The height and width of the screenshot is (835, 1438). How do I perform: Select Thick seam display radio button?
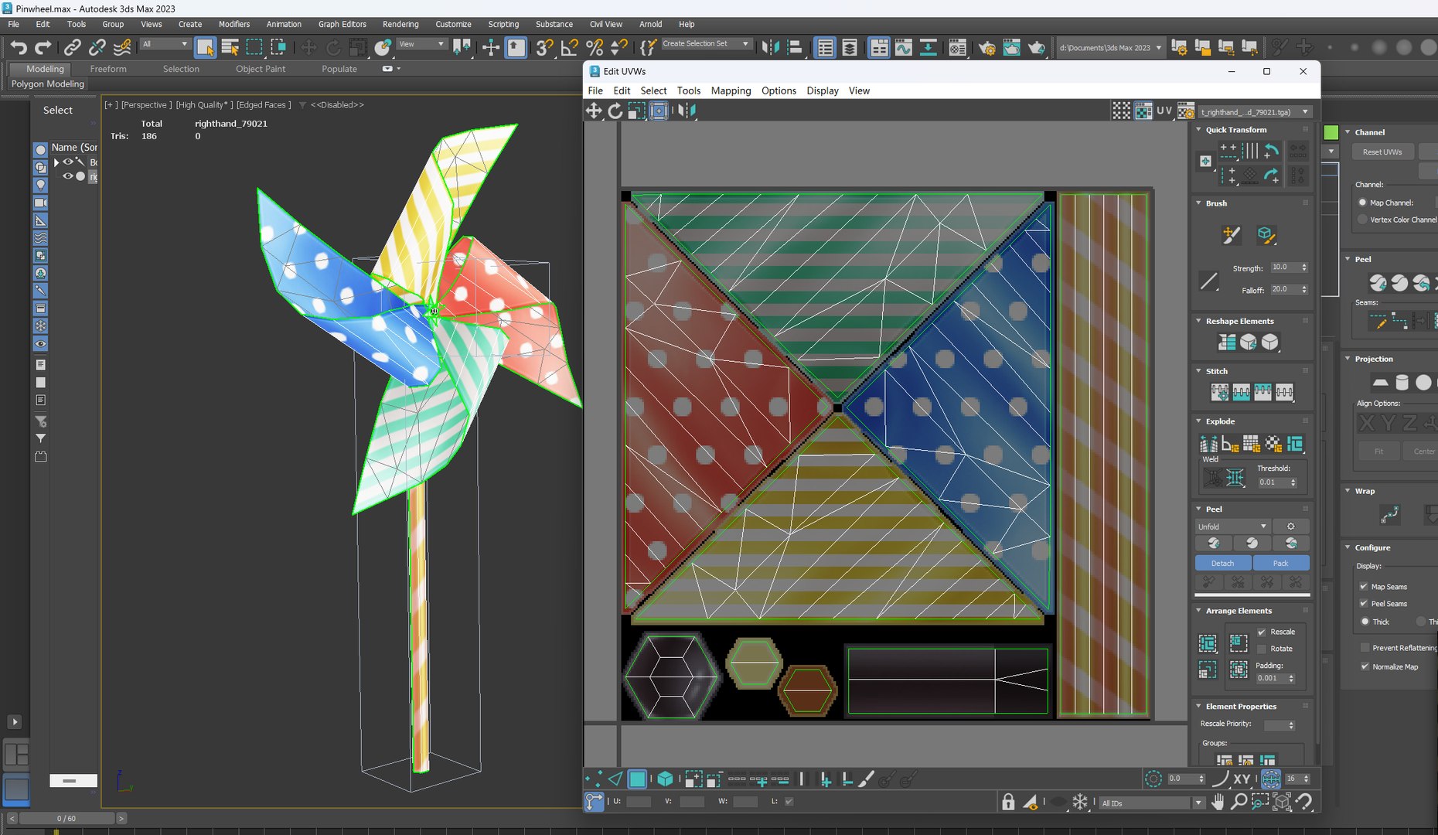pyautogui.click(x=1365, y=622)
